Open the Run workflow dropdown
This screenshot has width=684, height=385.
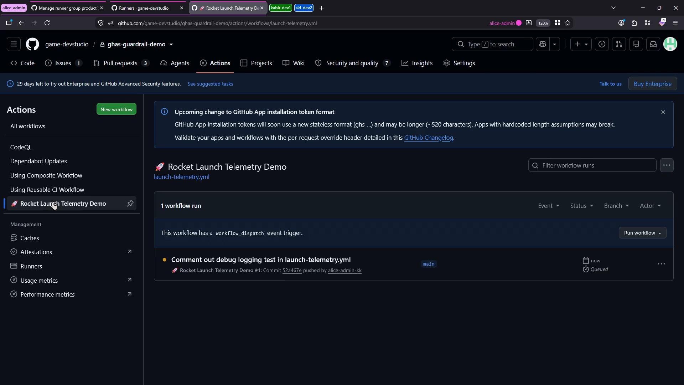coord(642,233)
